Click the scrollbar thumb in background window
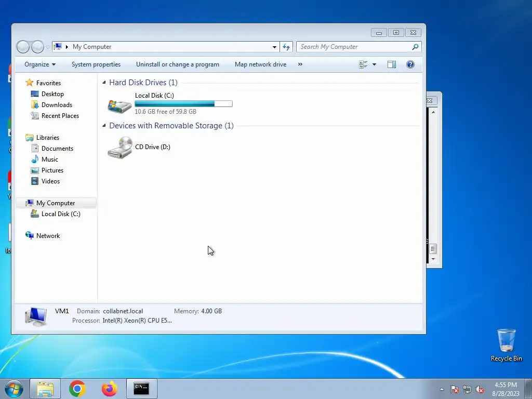 point(433,249)
